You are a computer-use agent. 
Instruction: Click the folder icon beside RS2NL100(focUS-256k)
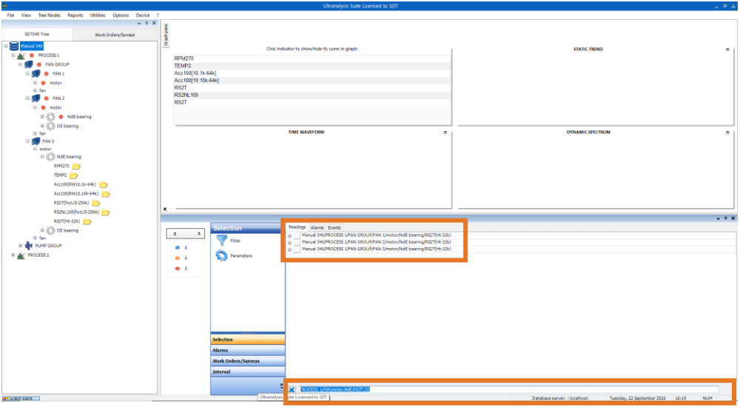105,213
